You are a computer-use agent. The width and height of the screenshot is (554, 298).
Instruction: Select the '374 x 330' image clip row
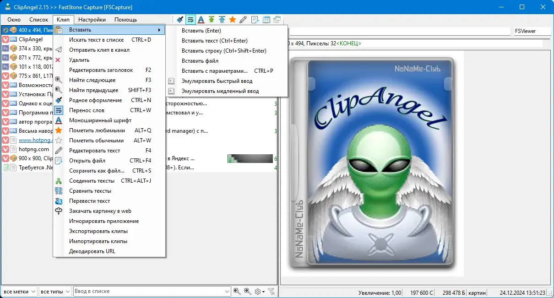[27, 49]
